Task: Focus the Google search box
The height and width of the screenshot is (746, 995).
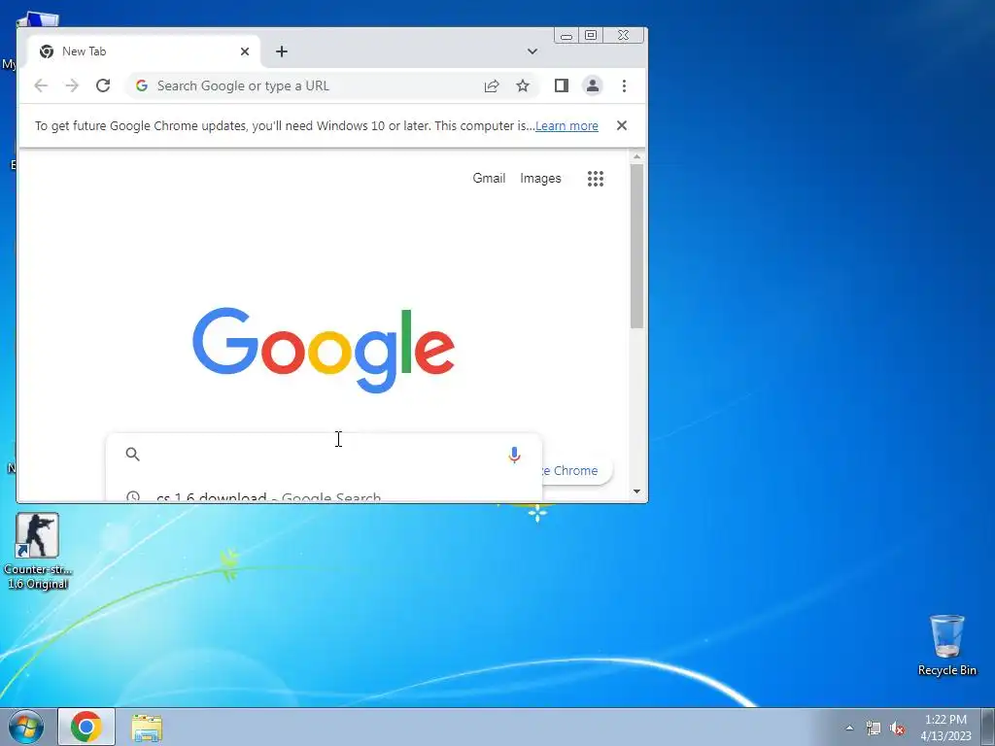Action: pos(324,455)
